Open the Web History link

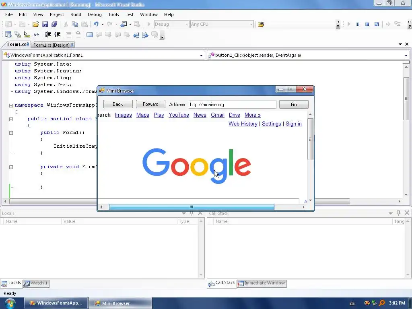(x=243, y=124)
